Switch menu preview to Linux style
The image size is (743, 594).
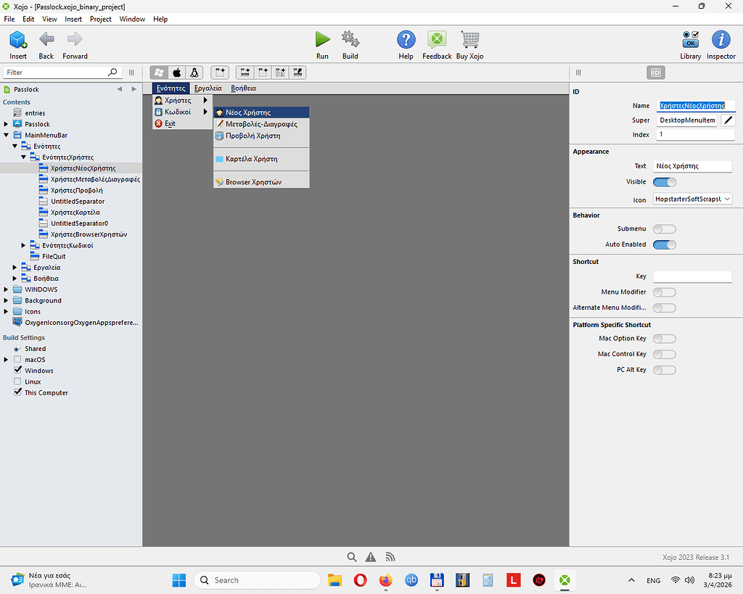(x=194, y=73)
